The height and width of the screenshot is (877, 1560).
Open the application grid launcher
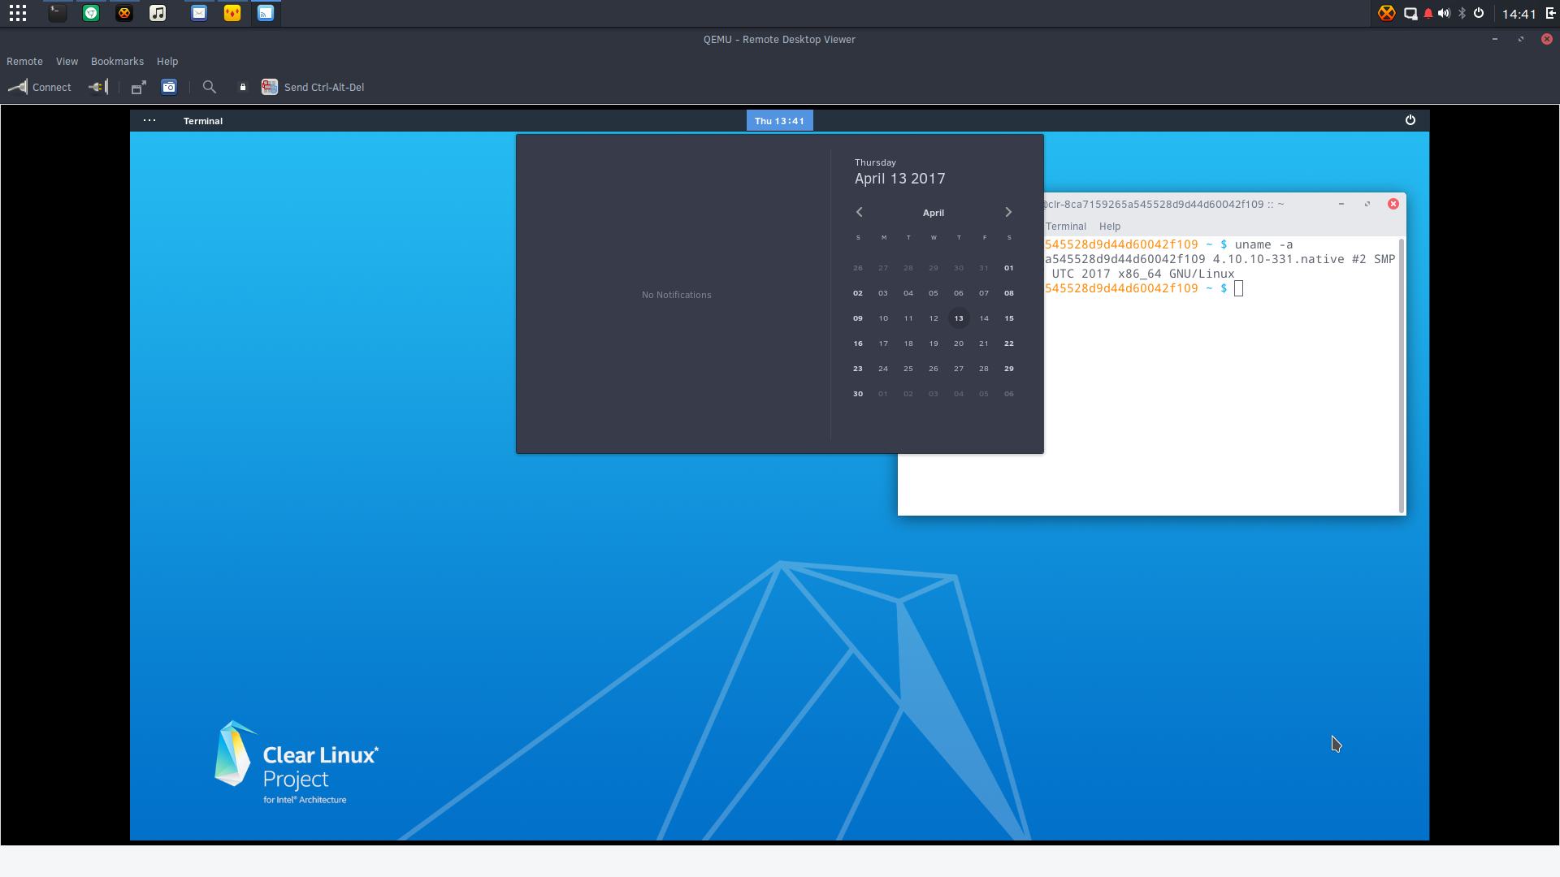[18, 13]
